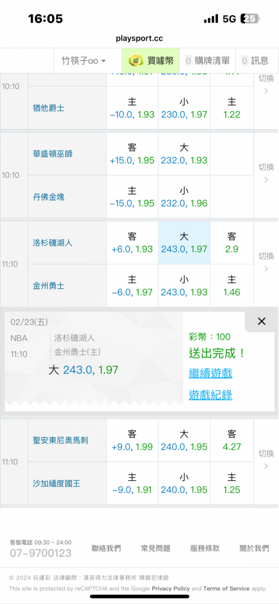The height and width of the screenshot is (604, 279).
Task: Select 主 -6.0, 1.97 for 金州勇士
Action: (132, 286)
